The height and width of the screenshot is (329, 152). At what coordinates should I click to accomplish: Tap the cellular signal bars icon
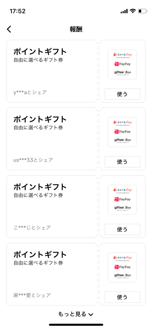coord(124,11)
